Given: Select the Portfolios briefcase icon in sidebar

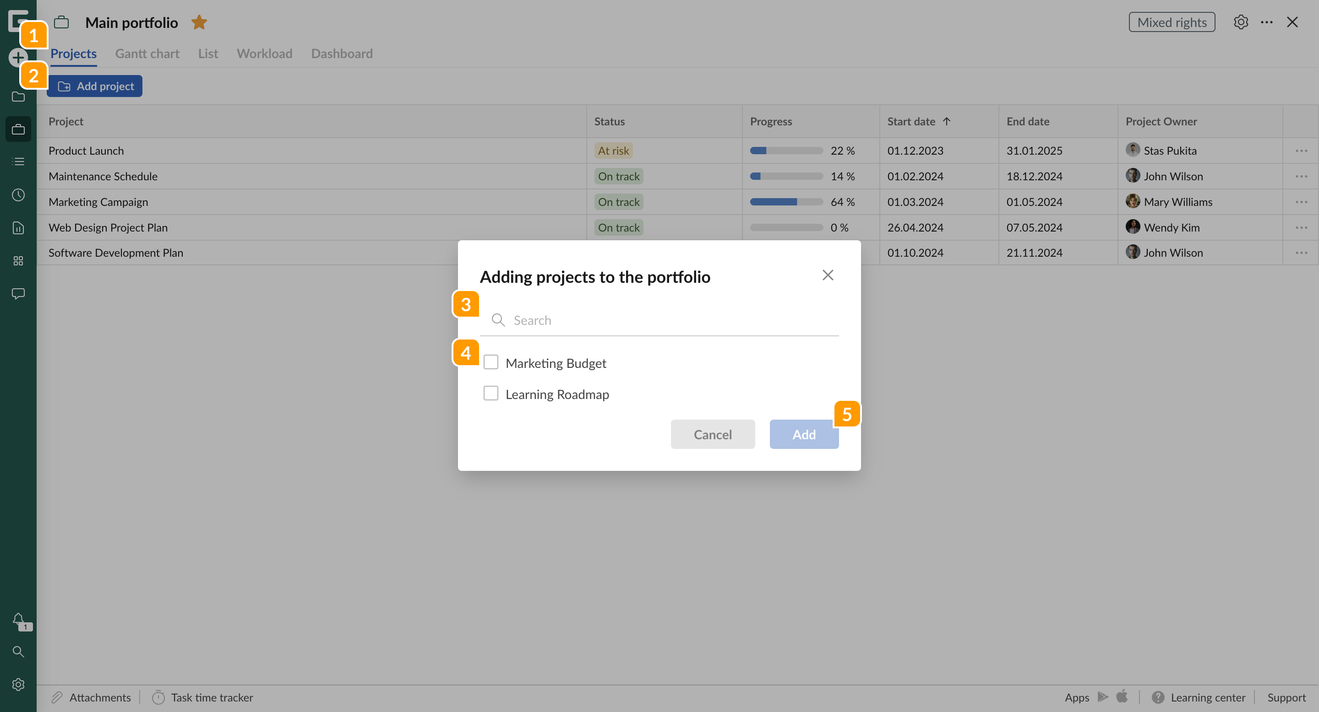Looking at the screenshot, I should 18,129.
